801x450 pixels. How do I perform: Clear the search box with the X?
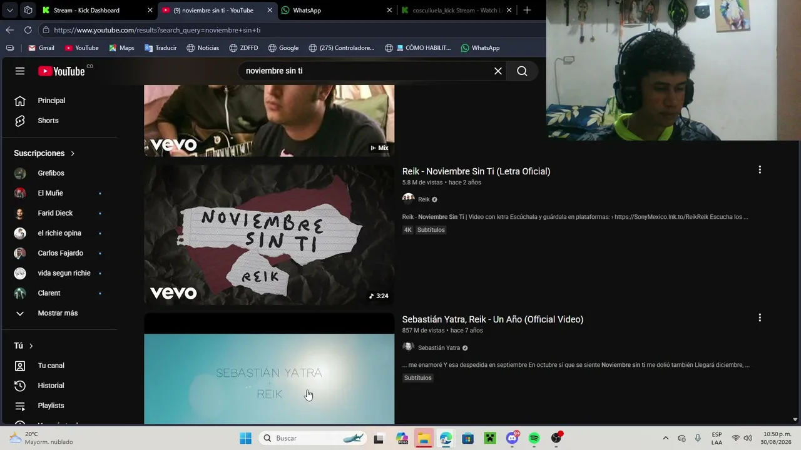(498, 71)
